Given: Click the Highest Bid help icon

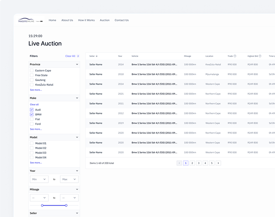Looking at the screenshot, I should 260,56.
